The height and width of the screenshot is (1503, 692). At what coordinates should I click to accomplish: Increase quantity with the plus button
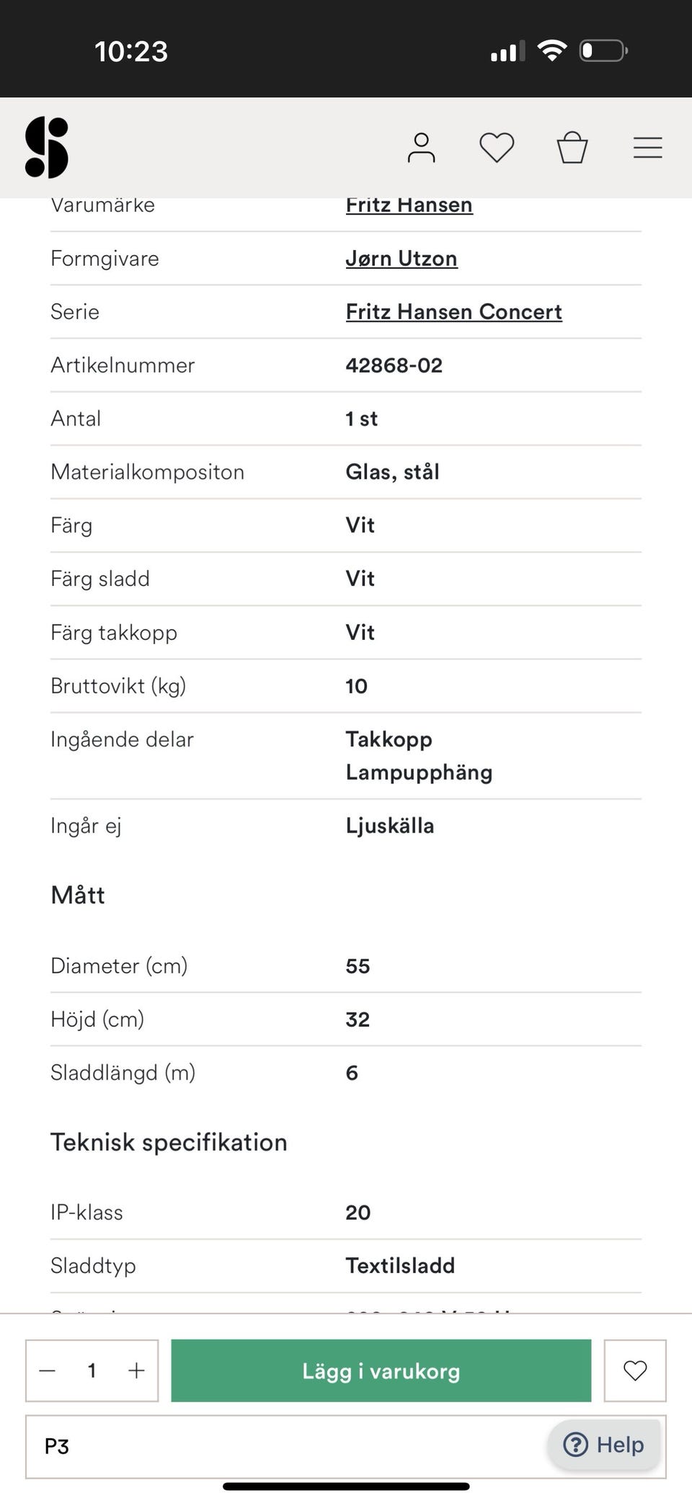click(x=136, y=1370)
